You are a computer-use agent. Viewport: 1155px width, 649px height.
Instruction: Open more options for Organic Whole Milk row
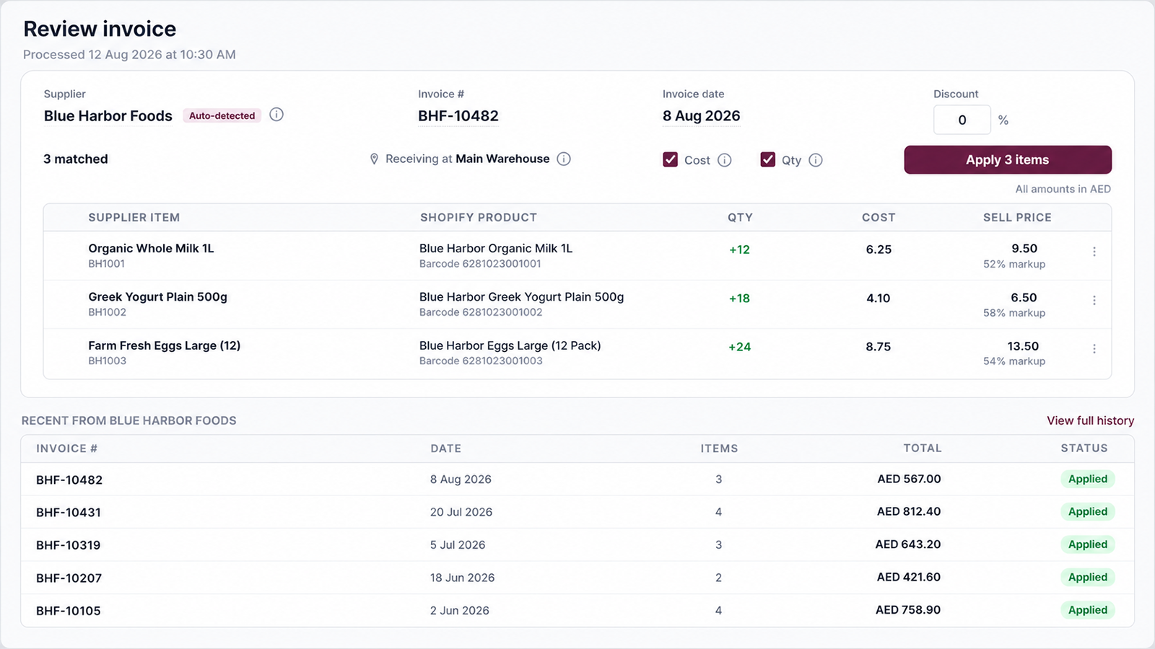[x=1094, y=252]
